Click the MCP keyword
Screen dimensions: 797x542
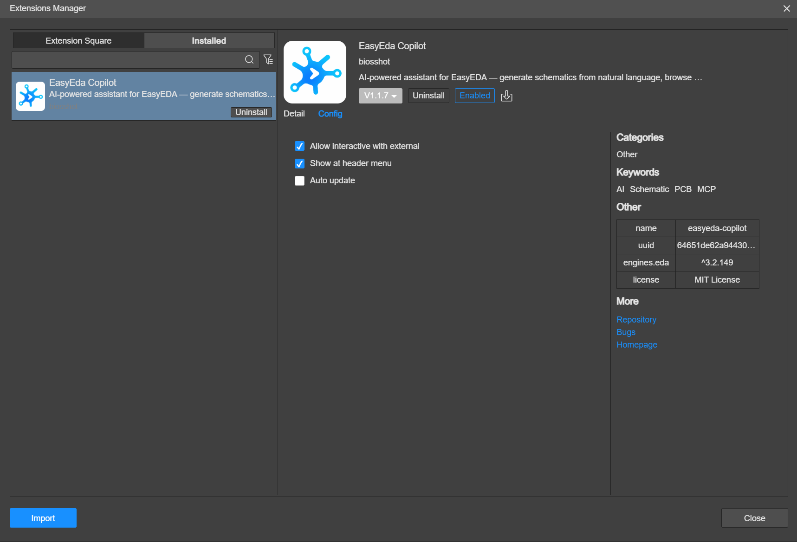pyautogui.click(x=706, y=189)
